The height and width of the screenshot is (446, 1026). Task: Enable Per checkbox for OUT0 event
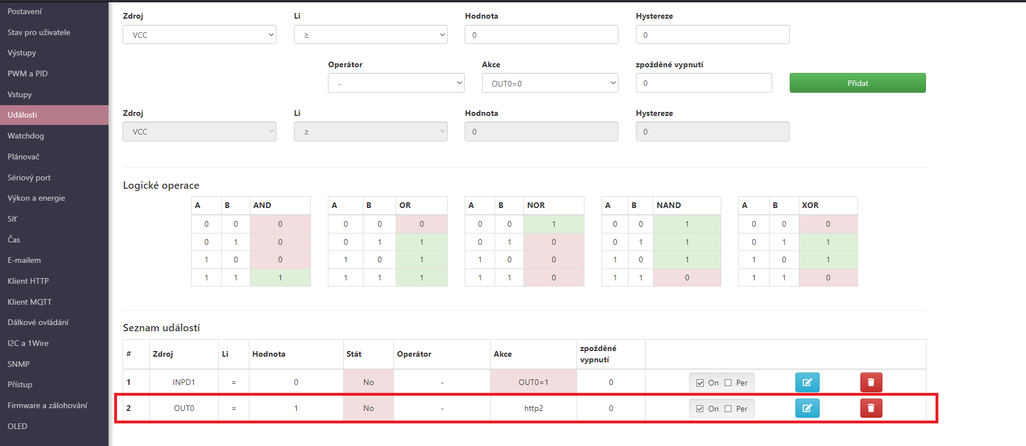click(x=728, y=409)
